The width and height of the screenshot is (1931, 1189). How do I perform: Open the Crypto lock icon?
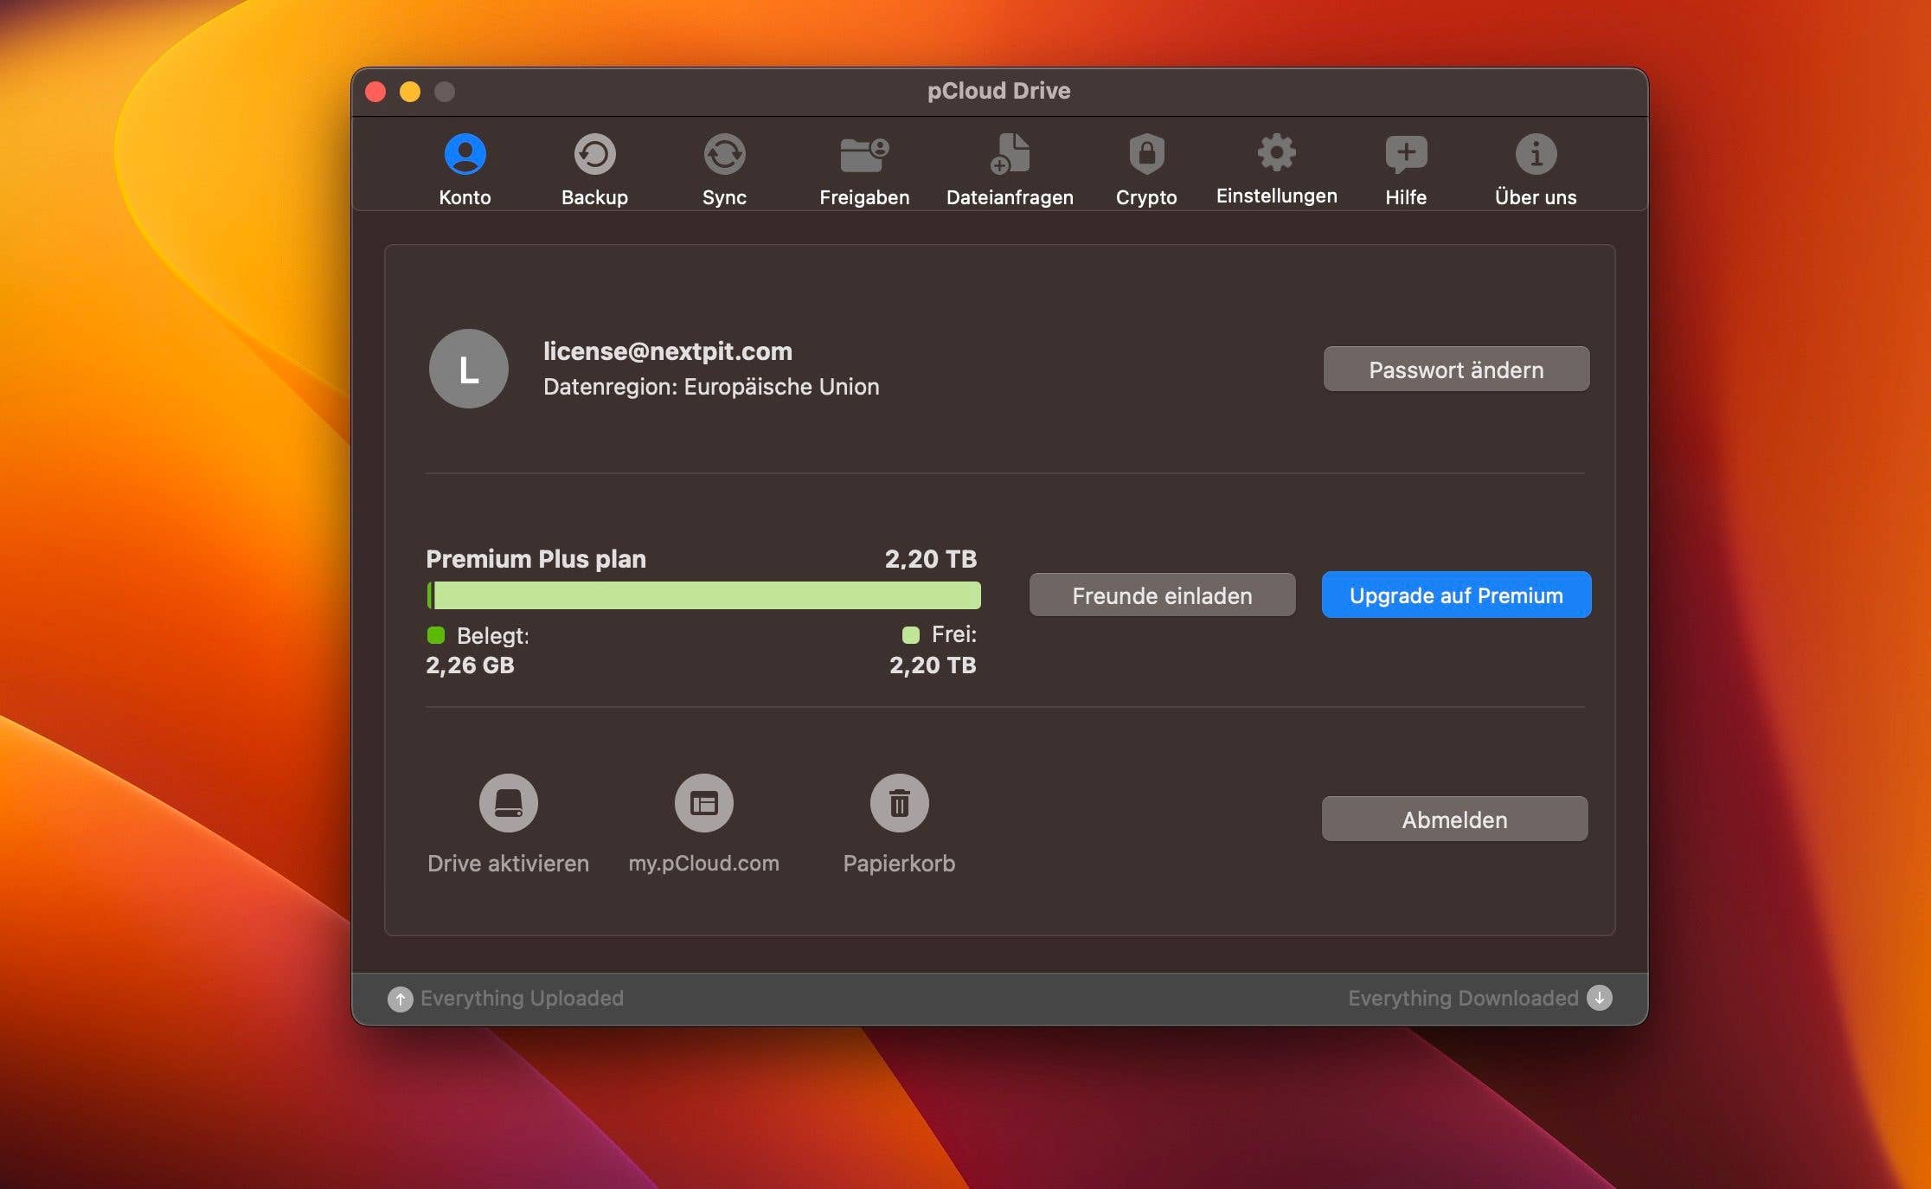pos(1146,153)
